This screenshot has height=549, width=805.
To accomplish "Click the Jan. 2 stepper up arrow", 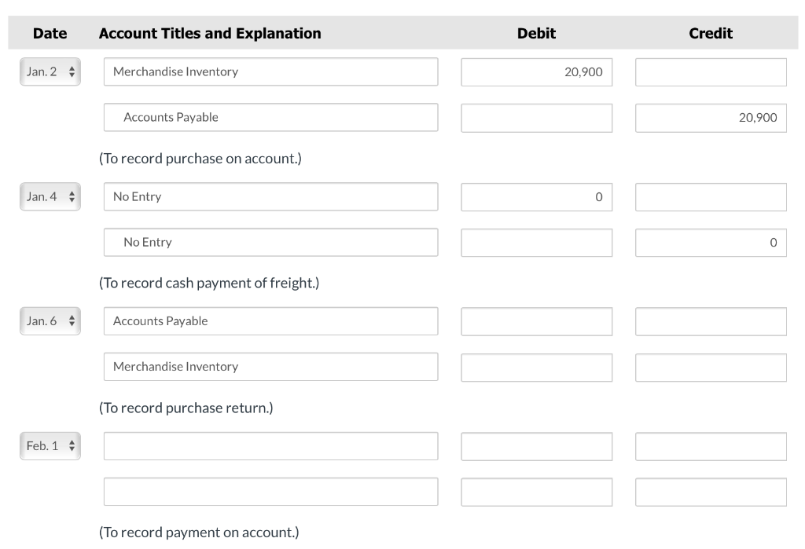I will [70, 68].
